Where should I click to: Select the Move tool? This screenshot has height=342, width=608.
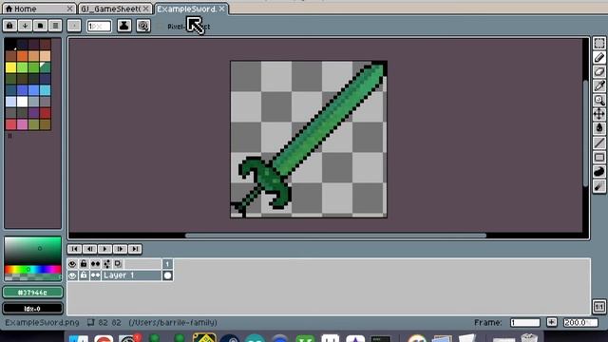pyautogui.click(x=599, y=114)
